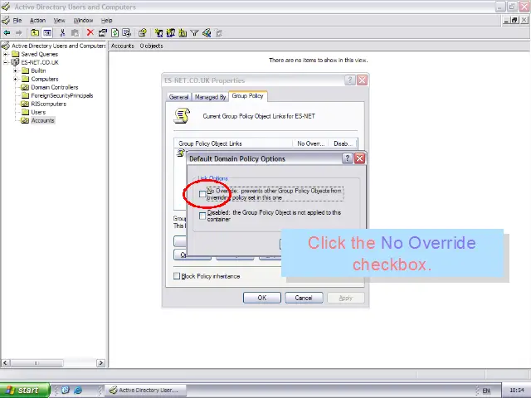
Task: Click Cancel in ES-NET.CO.UK Properties
Action: click(304, 298)
